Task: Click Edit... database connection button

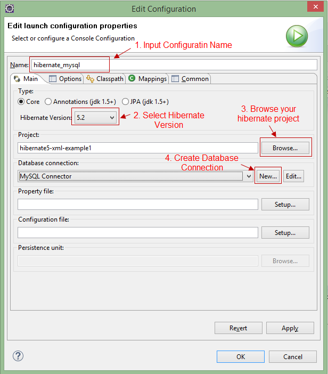Action: [293, 176]
